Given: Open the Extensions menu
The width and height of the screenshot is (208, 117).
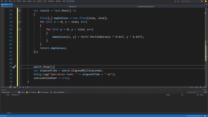Looking at the screenshot, I should click(x=51, y=1).
